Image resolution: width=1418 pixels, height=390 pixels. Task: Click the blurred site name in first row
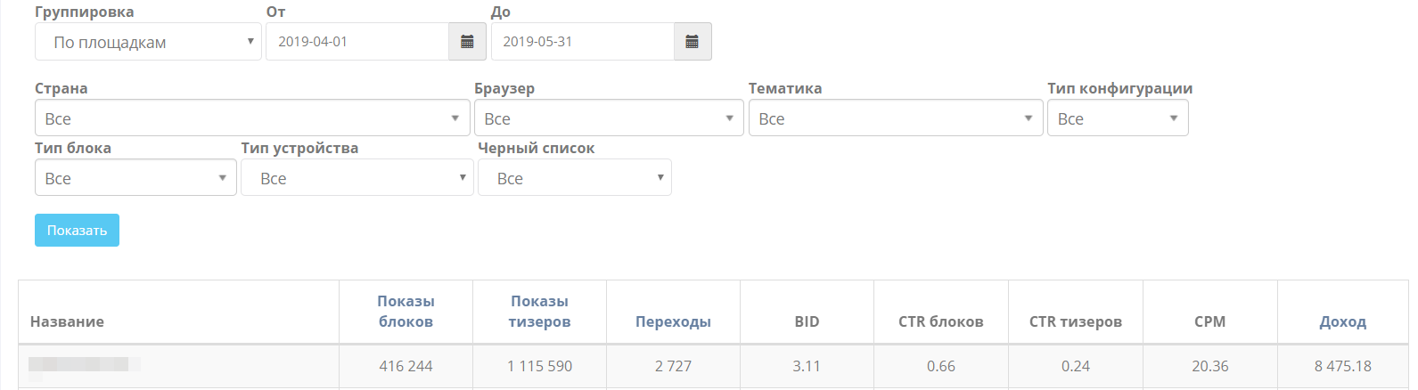click(84, 364)
